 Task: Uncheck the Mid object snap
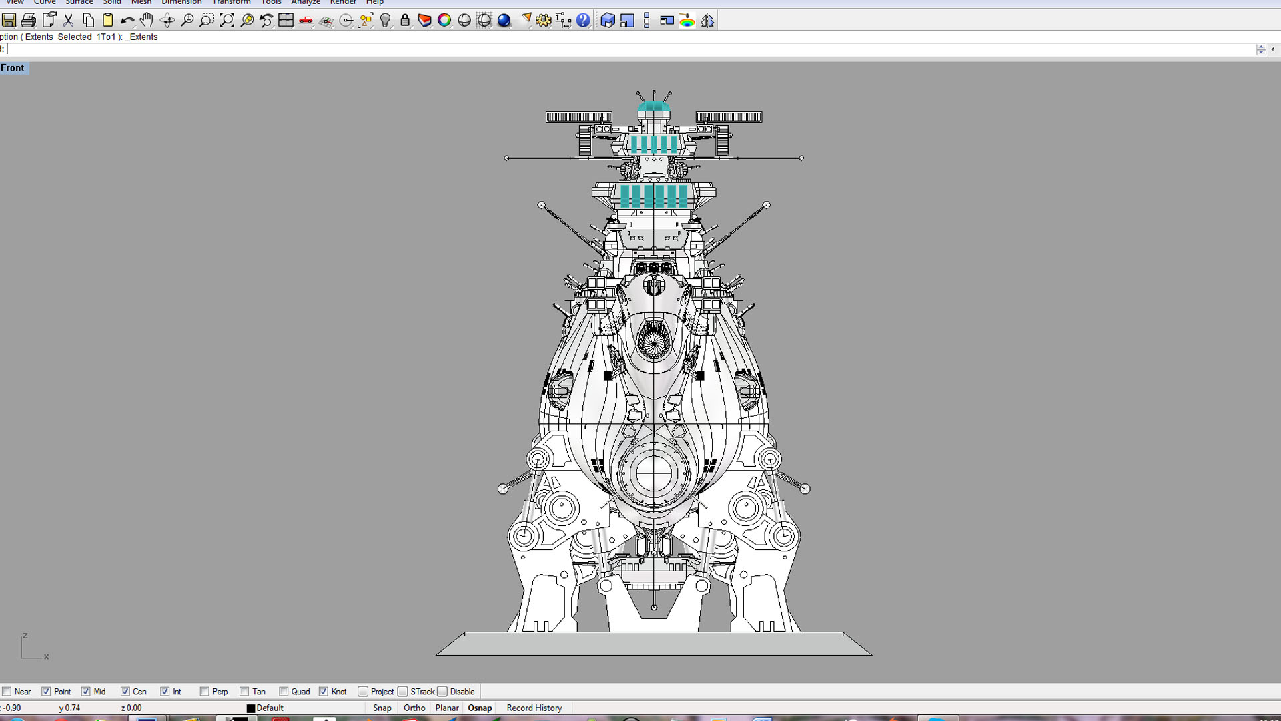[x=85, y=692]
